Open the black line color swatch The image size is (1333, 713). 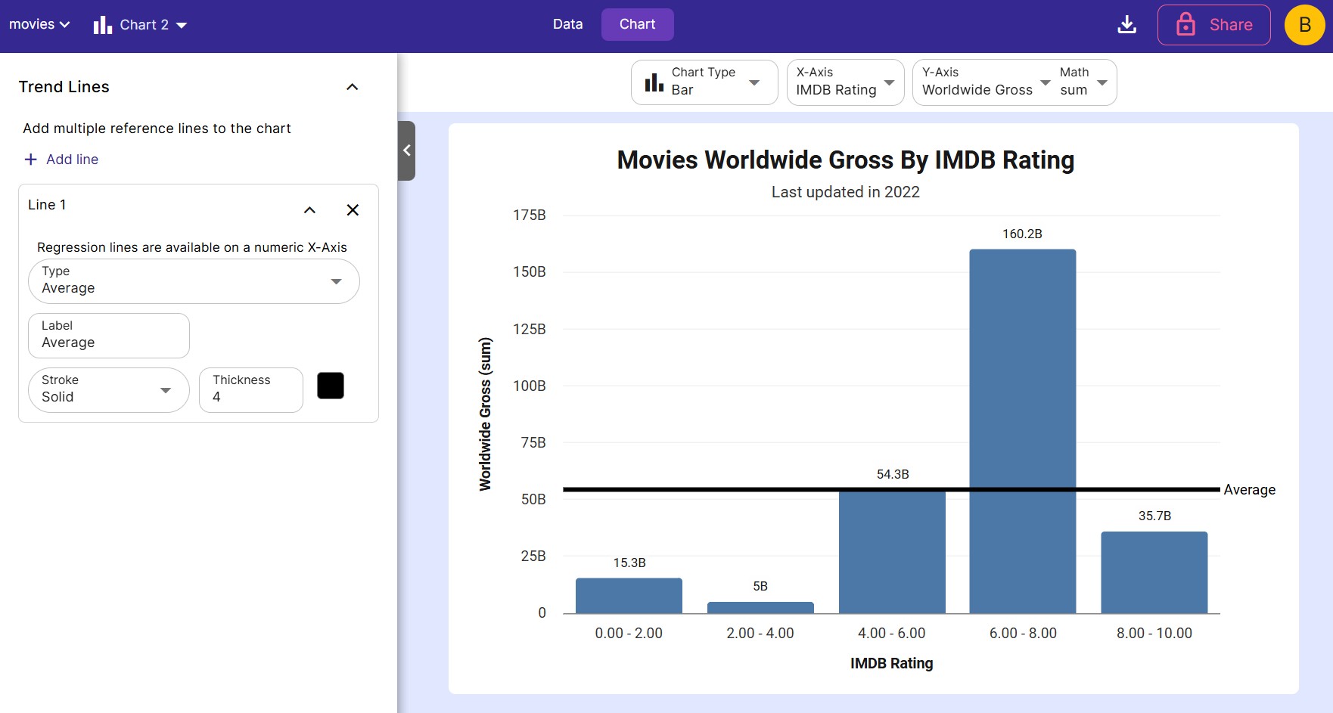pos(331,386)
